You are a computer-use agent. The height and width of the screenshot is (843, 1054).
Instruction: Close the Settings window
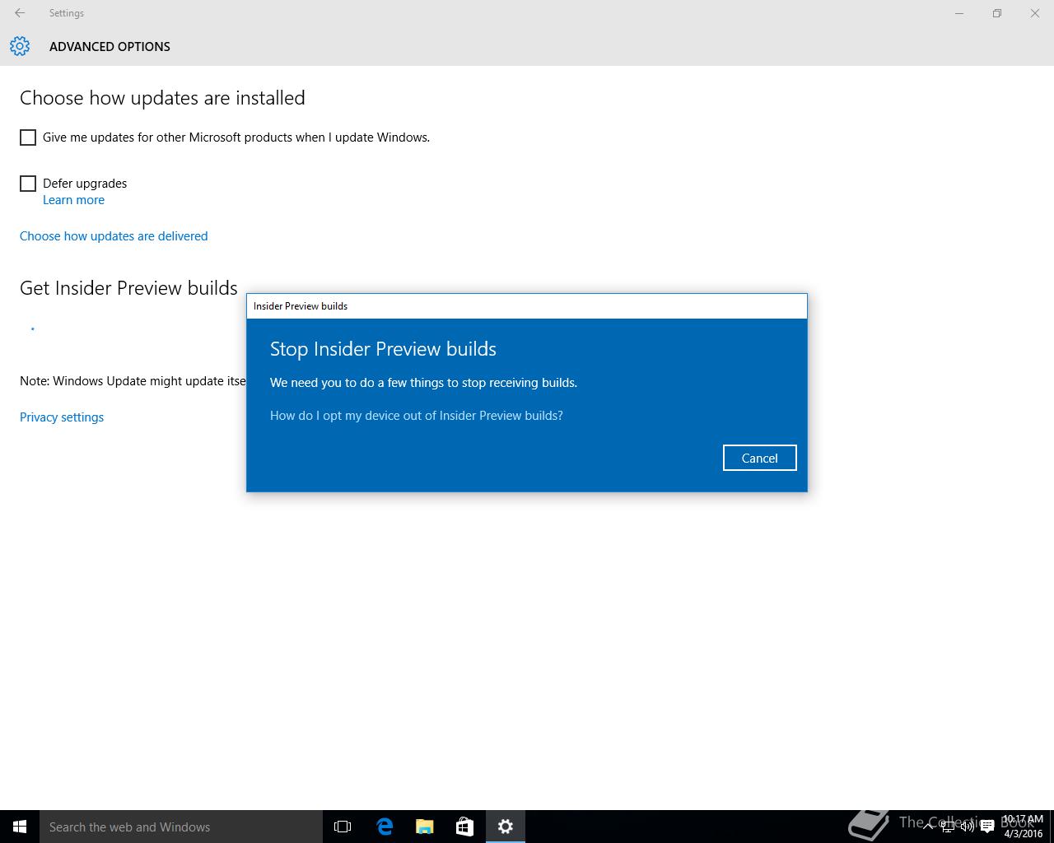(1035, 13)
